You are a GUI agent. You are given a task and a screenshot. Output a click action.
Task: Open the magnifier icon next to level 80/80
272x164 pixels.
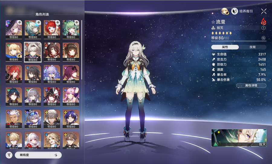tap(263, 38)
